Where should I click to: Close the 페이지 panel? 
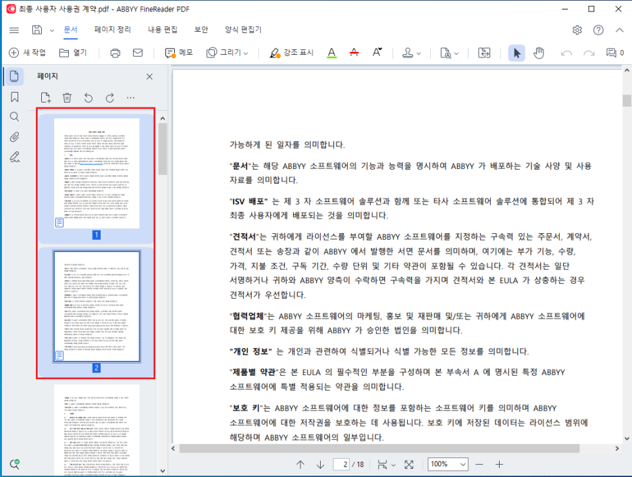click(149, 76)
